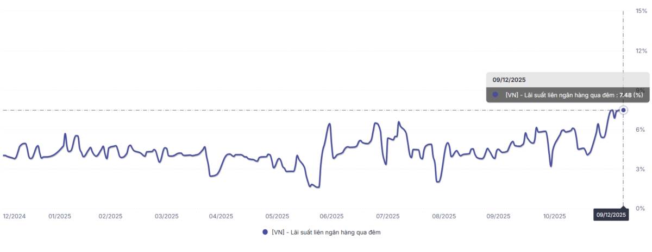
Task: Click the 10/2025 x-axis label
Action: pos(555,216)
